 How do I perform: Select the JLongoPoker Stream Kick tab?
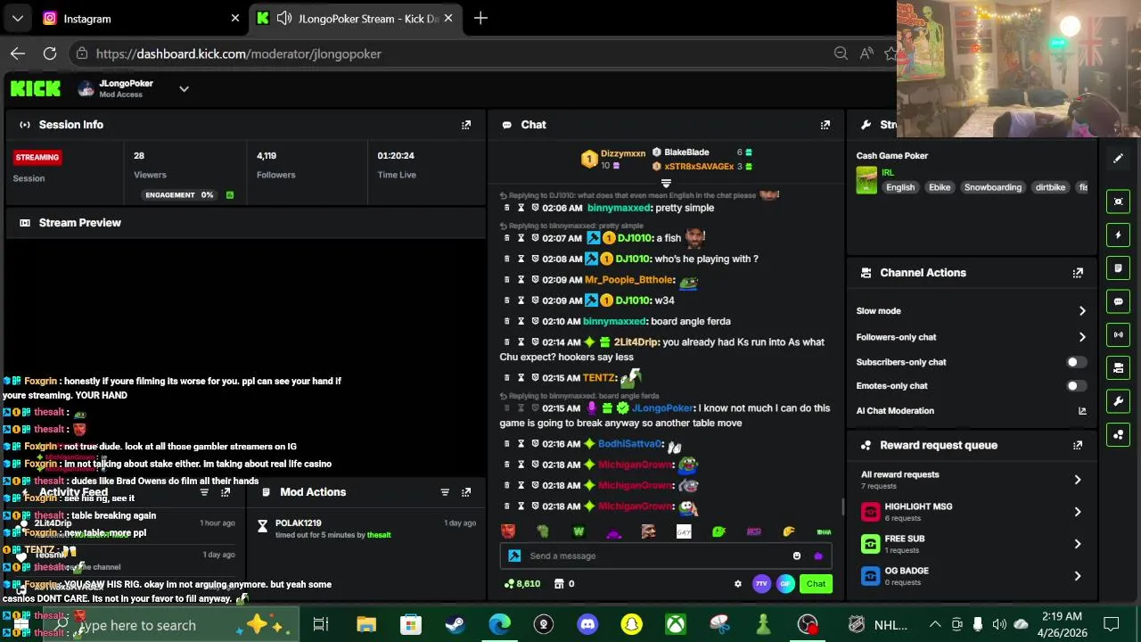(x=357, y=18)
